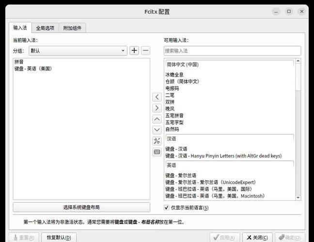Click the left arrow to add input method
Viewport: 314px width, 242px height.
(x=157, y=97)
